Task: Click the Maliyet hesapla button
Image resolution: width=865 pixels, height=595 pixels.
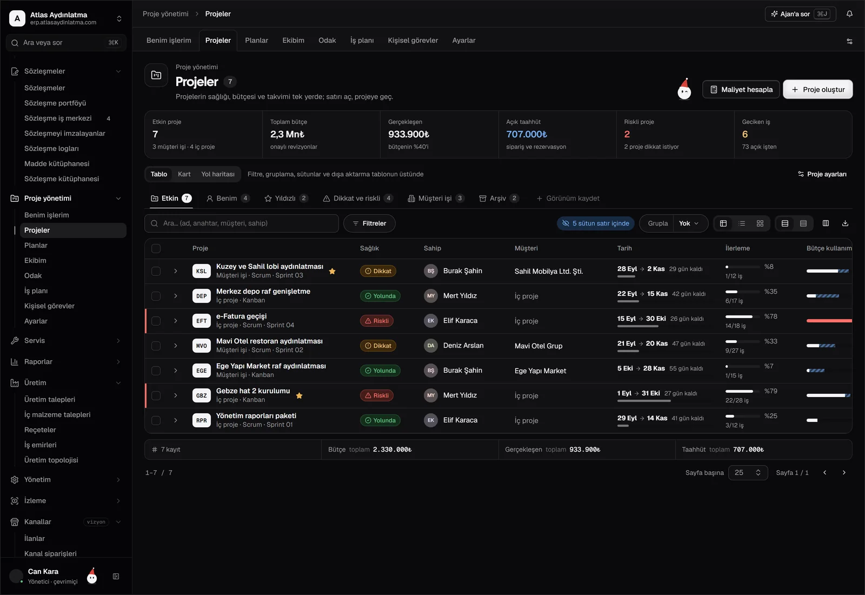Action: [x=741, y=90]
